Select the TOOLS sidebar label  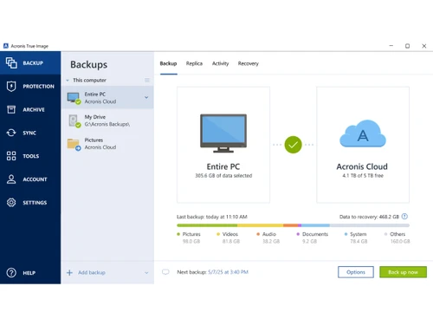coord(31,156)
